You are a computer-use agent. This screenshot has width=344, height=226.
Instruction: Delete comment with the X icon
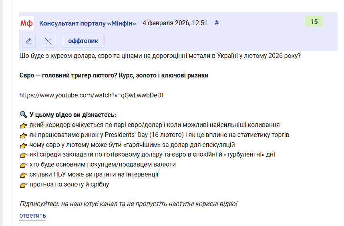(48, 41)
